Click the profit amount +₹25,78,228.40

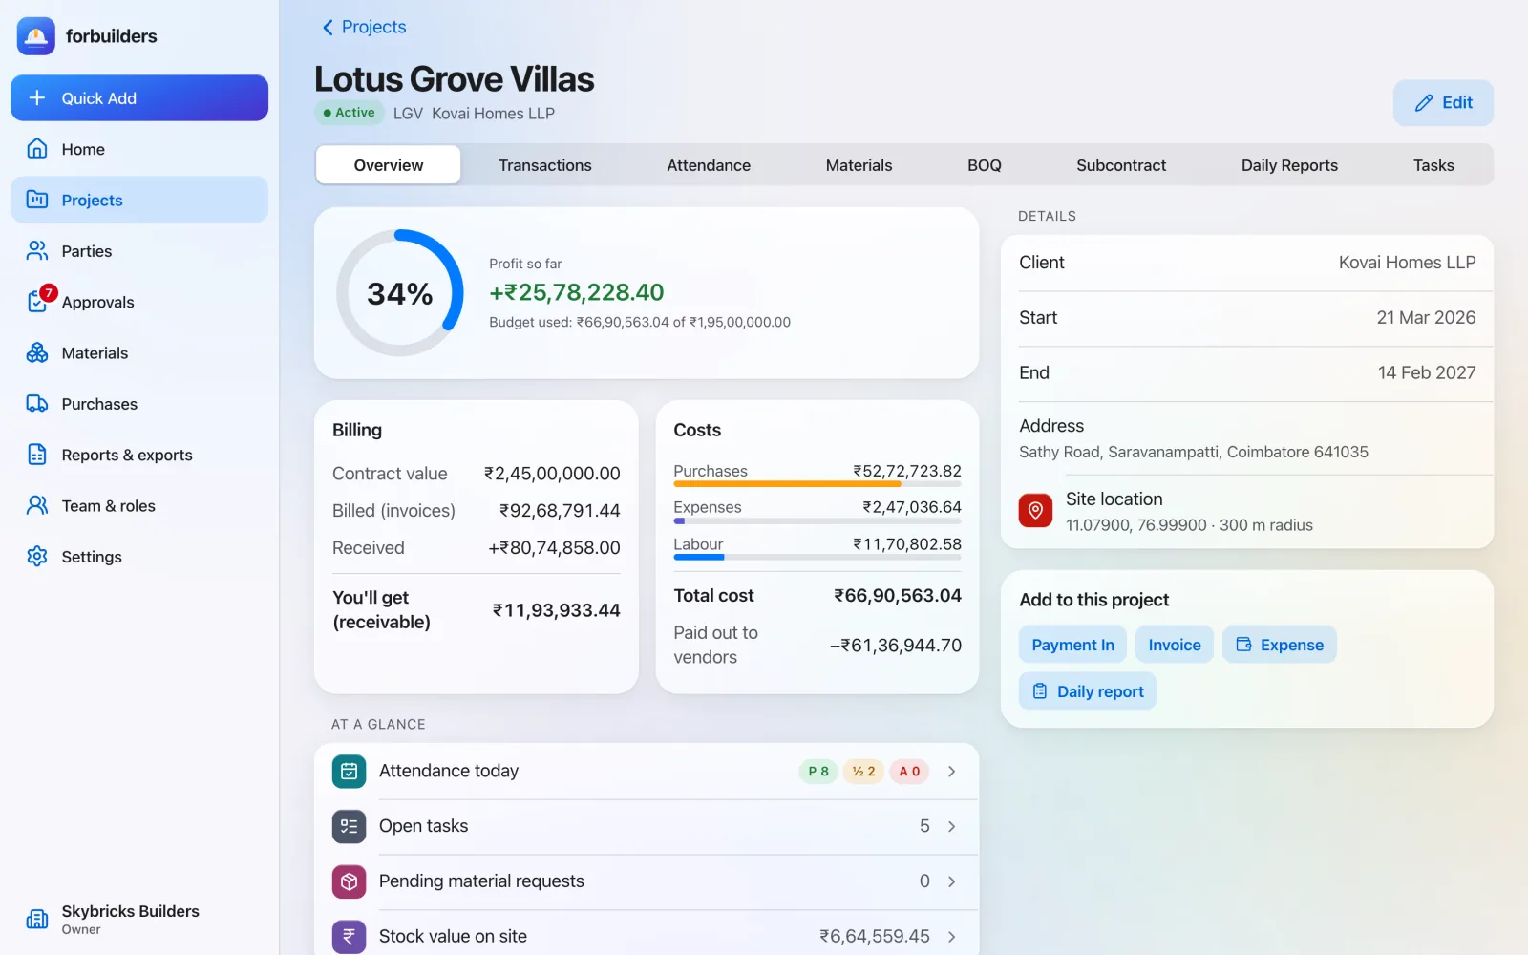[577, 292]
